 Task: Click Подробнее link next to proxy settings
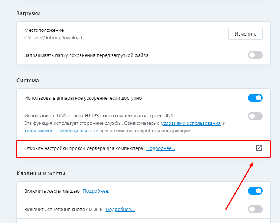point(160,148)
